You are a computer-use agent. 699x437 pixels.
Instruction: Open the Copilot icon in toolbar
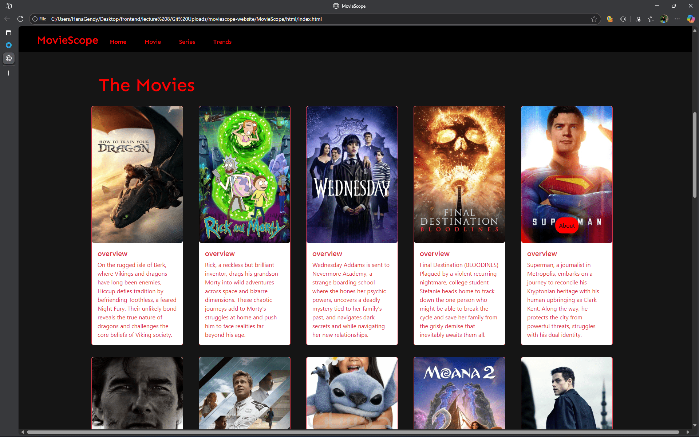[x=690, y=19]
